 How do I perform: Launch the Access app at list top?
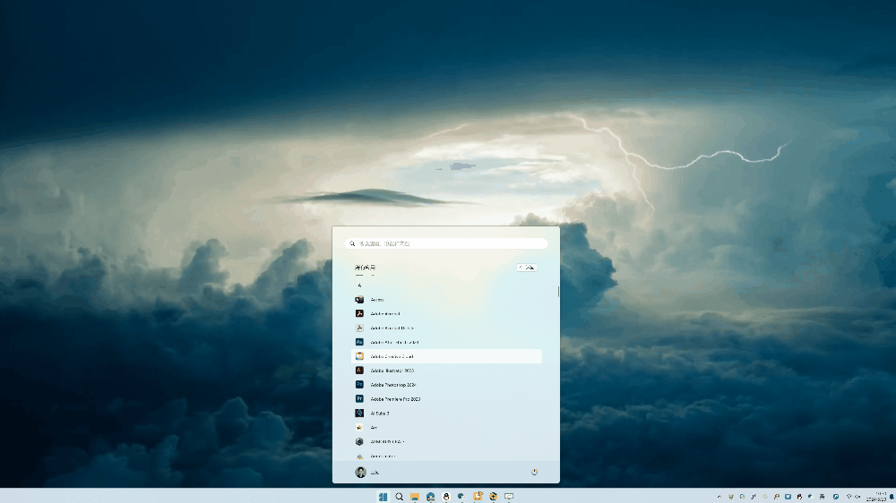376,299
